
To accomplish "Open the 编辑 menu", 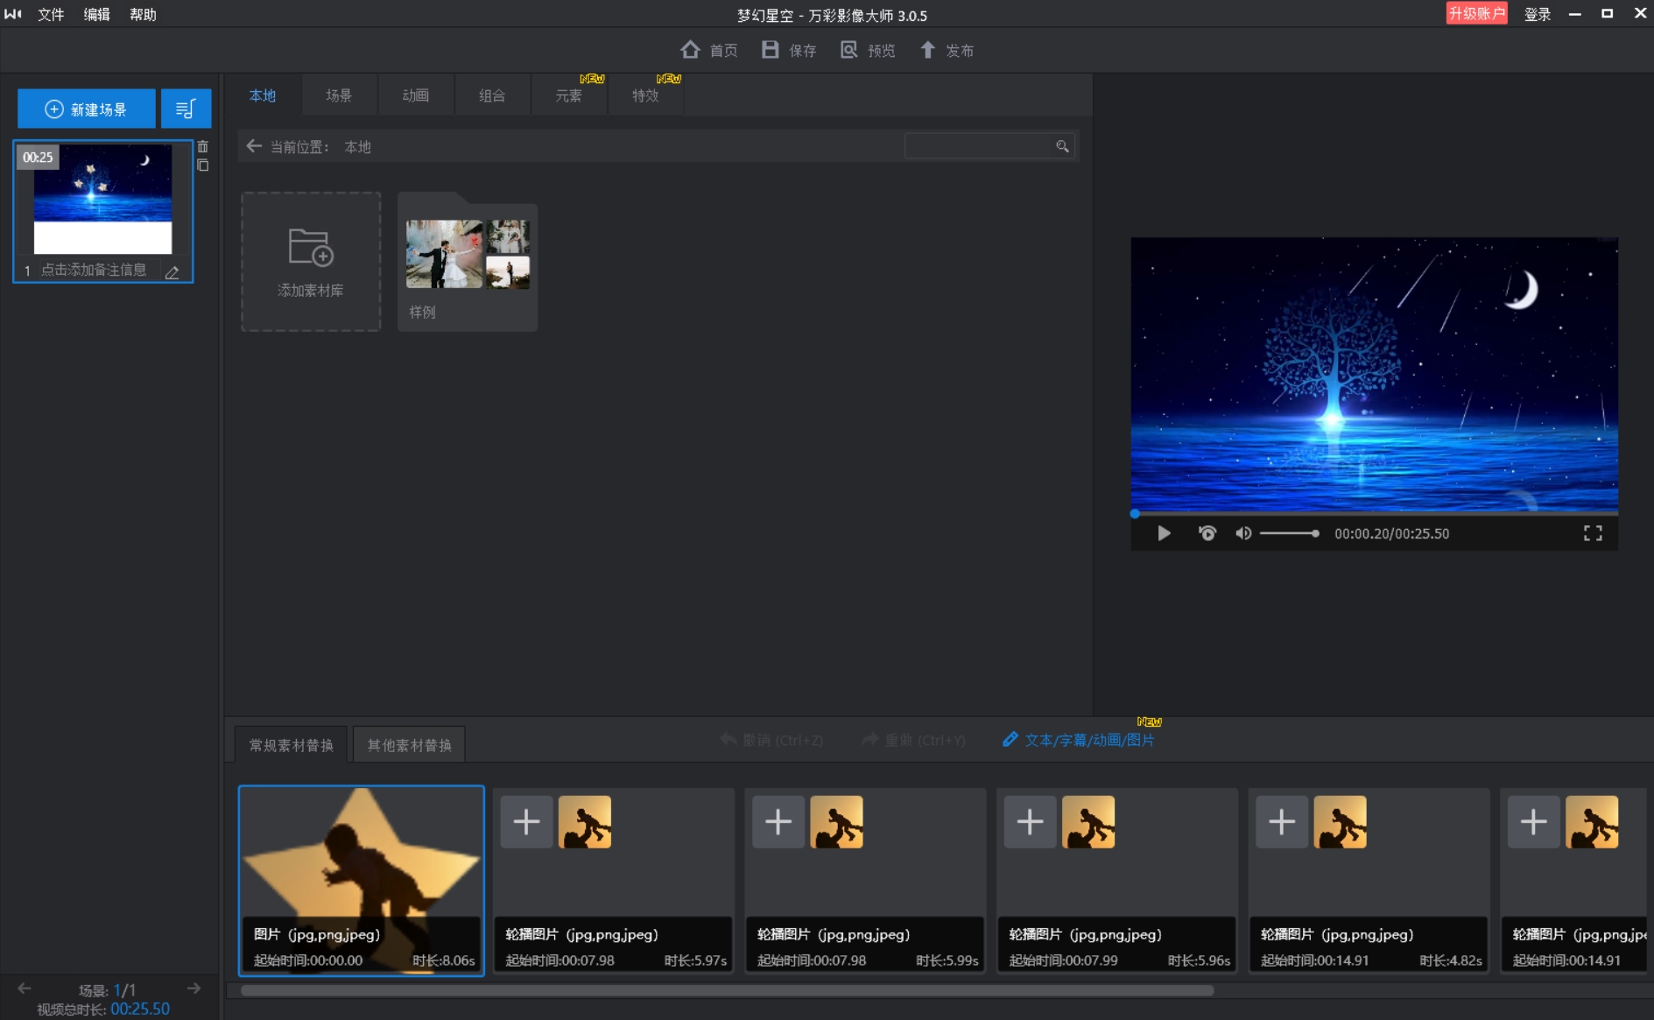I will pyautogui.click(x=96, y=14).
